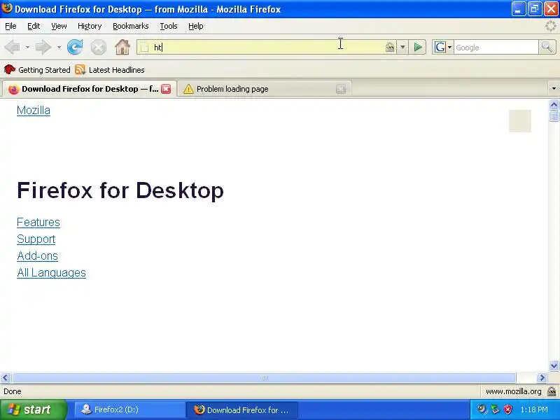Image resolution: width=560 pixels, height=420 pixels.
Task: Minimize the Firefox window
Action: pos(518,9)
